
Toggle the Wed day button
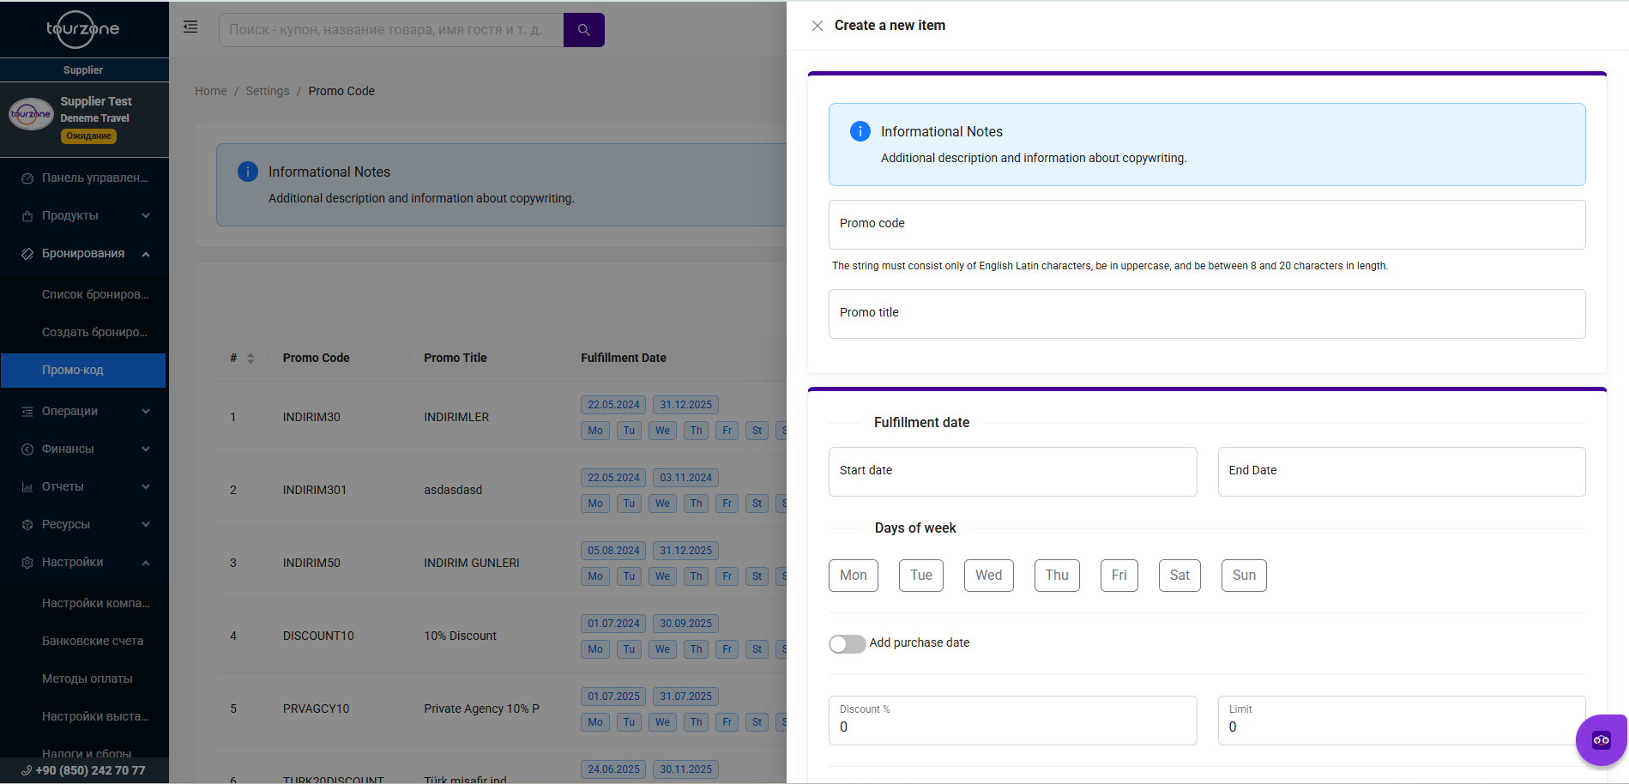(x=988, y=576)
